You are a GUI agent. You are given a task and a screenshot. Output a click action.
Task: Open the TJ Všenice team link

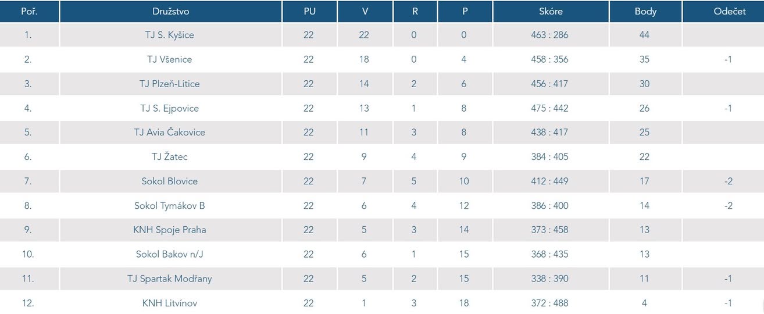point(170,59)
